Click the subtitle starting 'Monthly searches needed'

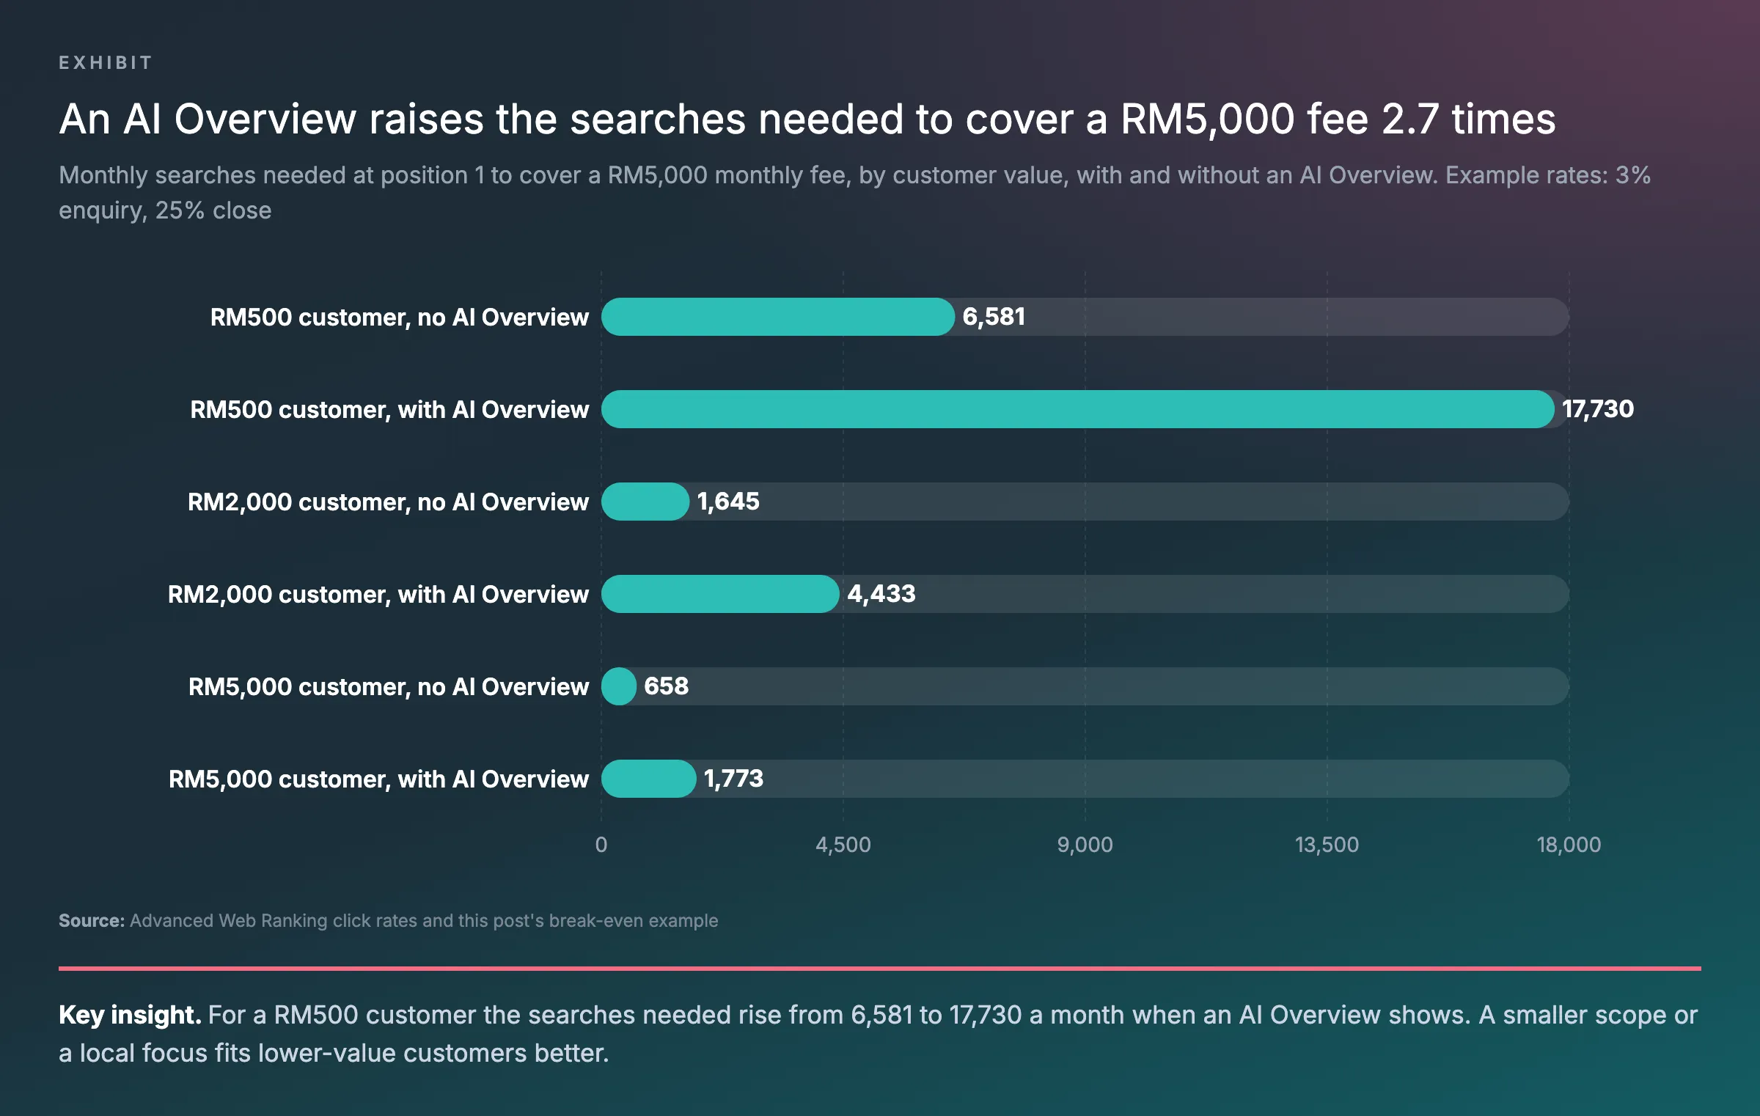point(854,193)
